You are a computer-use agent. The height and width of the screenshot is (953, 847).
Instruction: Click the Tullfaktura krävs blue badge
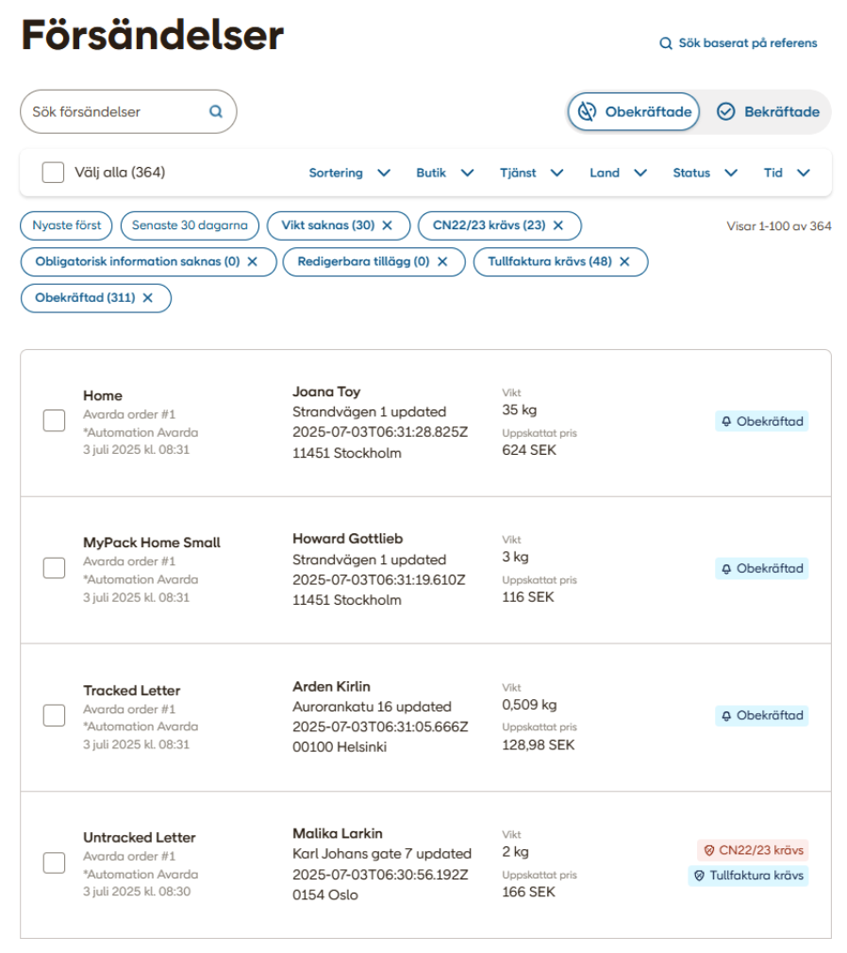(748, 876)
